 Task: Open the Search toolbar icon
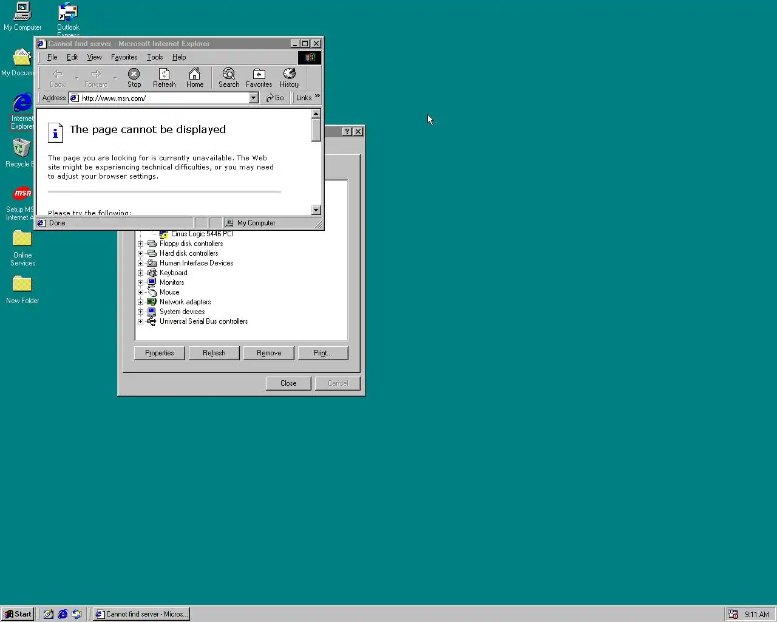click(x=229, y=78)
